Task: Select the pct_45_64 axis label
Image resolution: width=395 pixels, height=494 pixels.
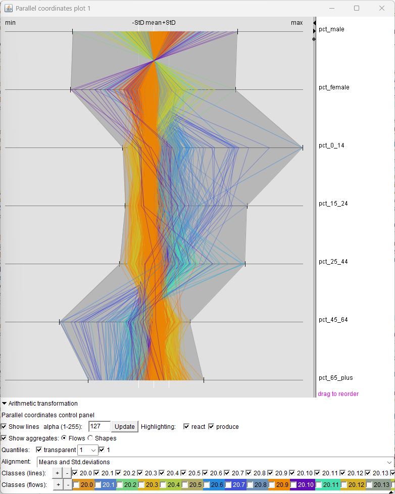Action: tap(333, 320)
